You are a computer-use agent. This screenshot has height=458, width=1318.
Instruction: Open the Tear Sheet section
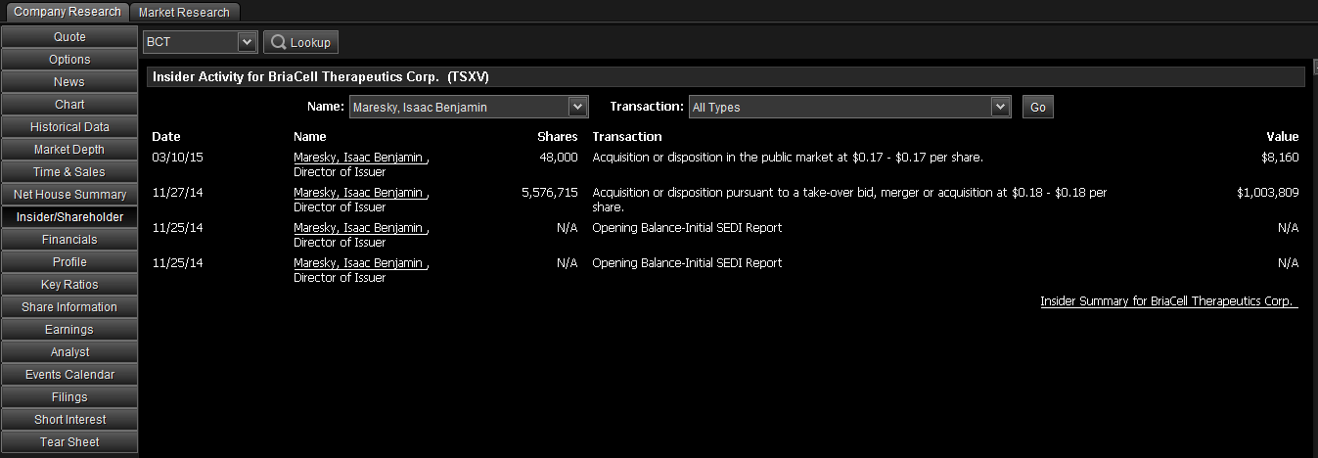pos(69,442)
